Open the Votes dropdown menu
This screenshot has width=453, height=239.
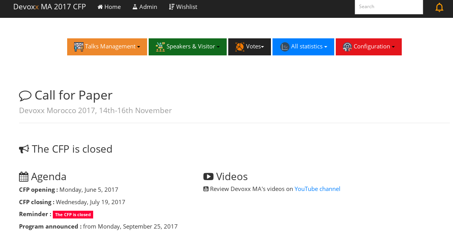point(250,47)
